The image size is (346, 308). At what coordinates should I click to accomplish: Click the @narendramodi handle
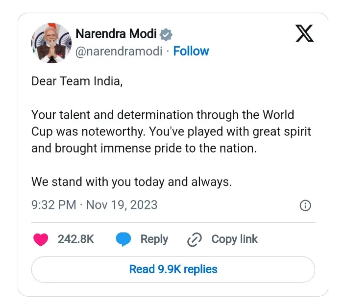coord(119,51)
